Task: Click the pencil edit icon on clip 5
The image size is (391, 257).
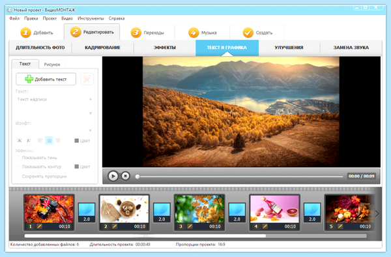Action: click(340, 226)
